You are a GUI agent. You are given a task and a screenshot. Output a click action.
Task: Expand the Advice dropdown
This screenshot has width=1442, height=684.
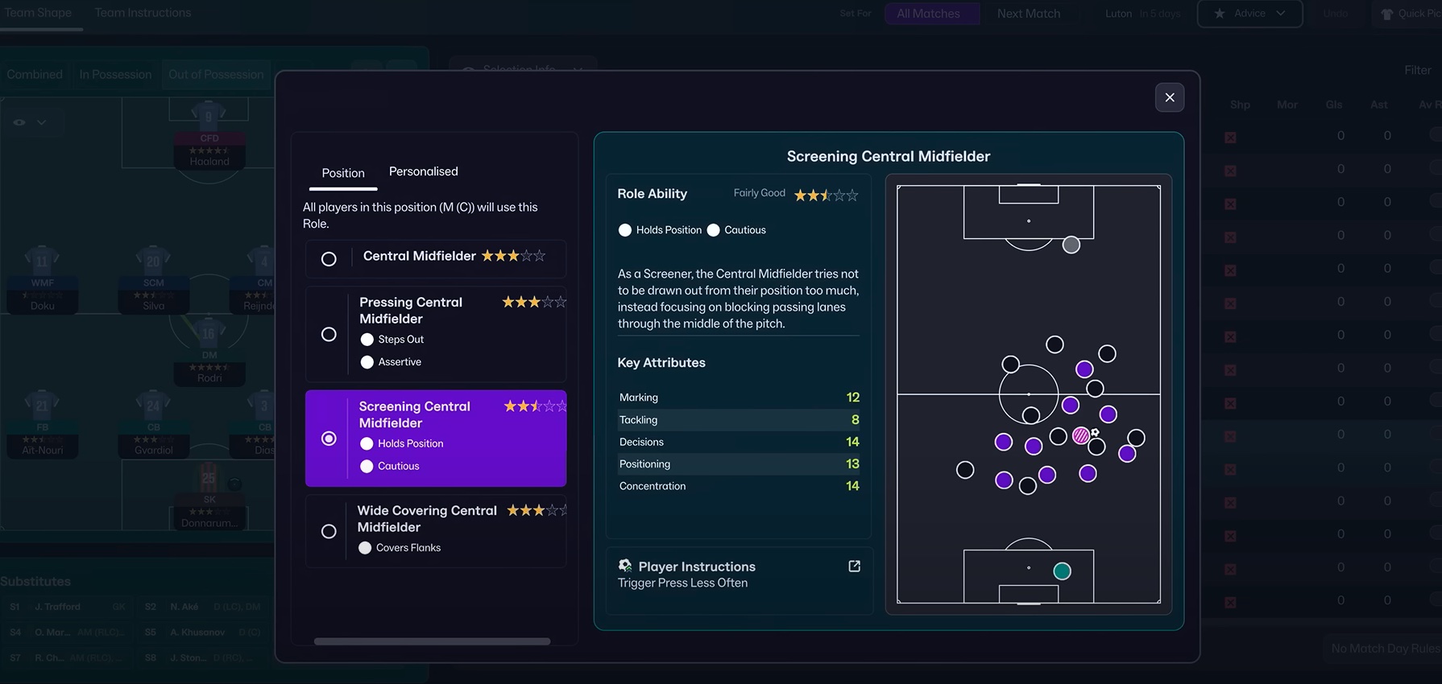click(1280, 14)
